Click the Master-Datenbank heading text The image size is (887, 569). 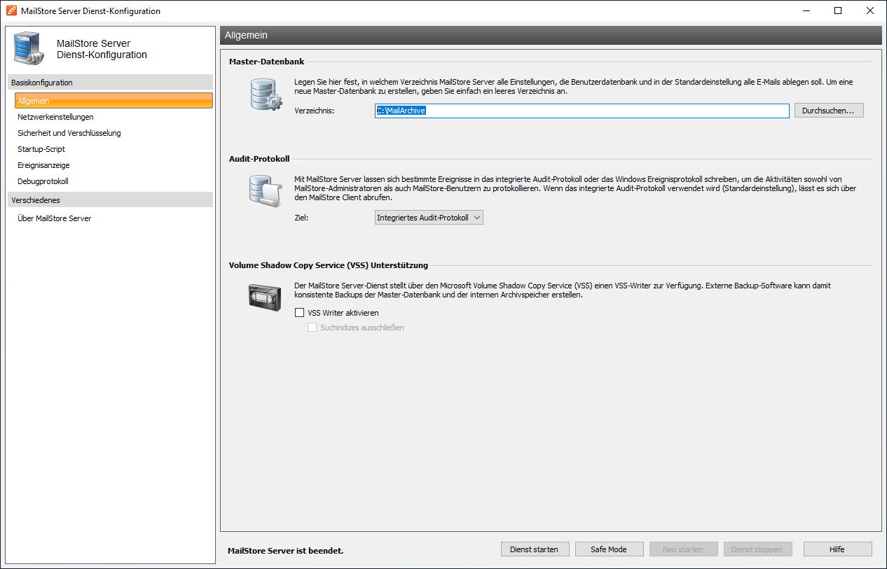[x=267, y=62]
